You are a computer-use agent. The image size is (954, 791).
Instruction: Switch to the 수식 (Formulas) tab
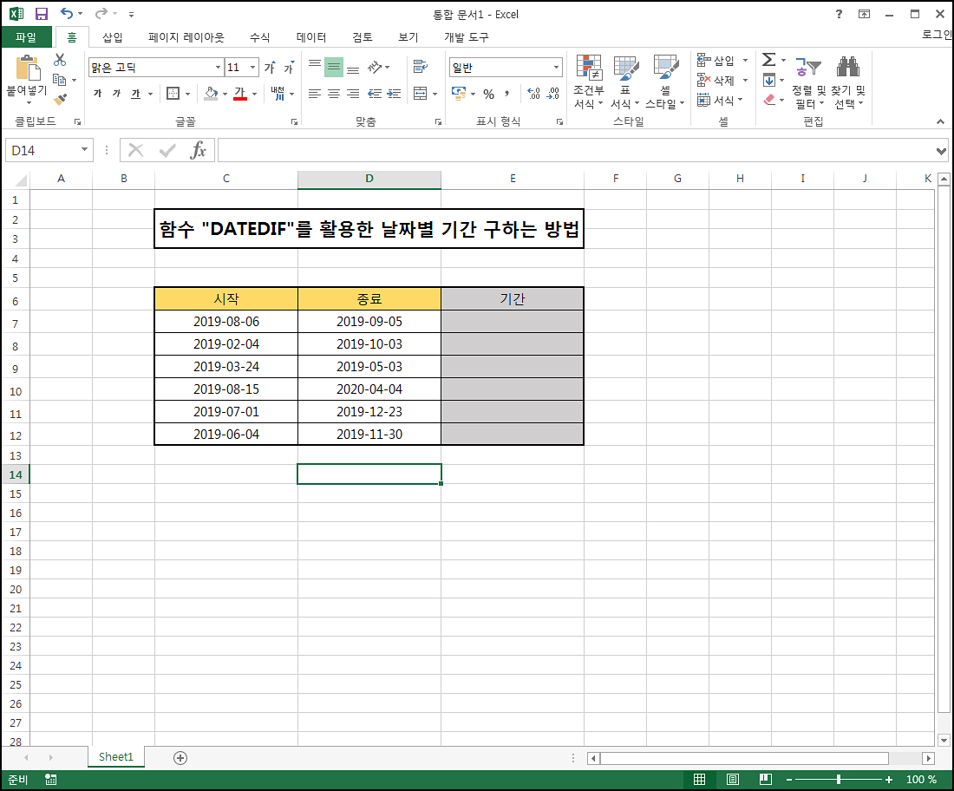coord(260,37)
